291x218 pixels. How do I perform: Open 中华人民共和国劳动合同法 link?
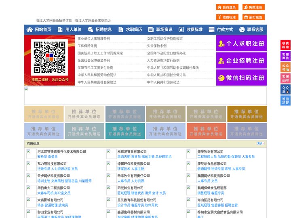[x=97, y=75]
